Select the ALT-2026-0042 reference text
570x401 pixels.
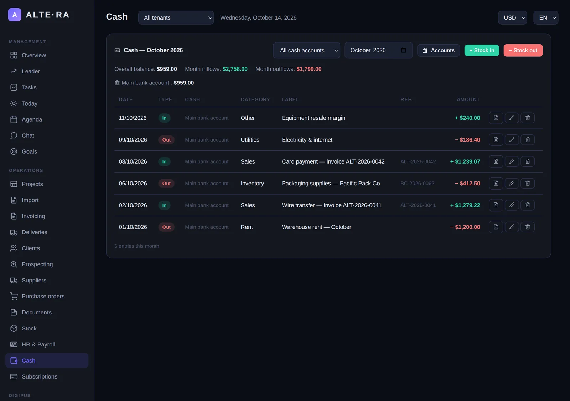tap(418, 161)
